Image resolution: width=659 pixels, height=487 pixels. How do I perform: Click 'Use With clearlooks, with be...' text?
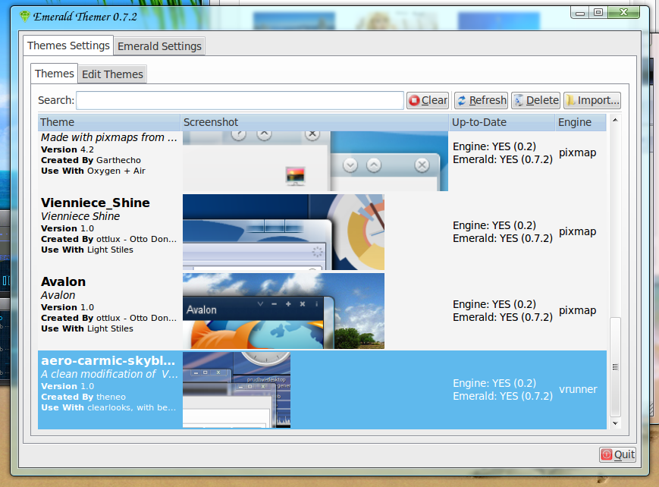pos(108,407)
